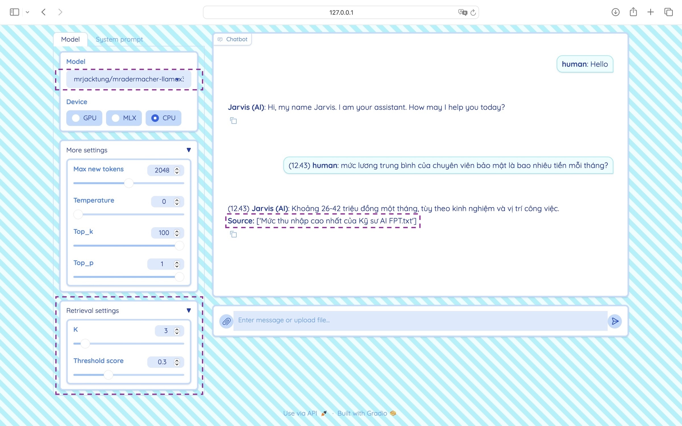Click the Top_k slider
The image size is (682, 426).
129,246
